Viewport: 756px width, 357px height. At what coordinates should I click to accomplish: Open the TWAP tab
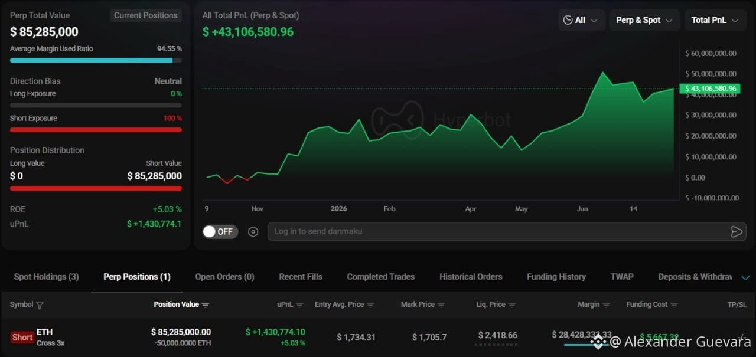click(x=622, y=277)
